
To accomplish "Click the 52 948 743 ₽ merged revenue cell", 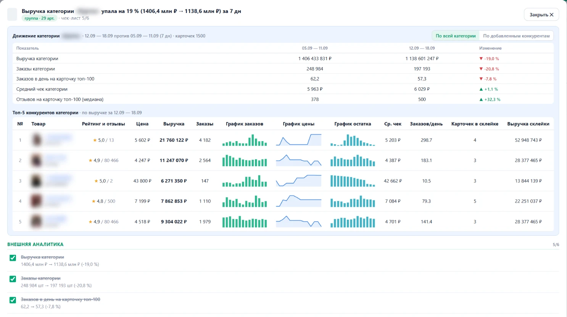I will coord(528,140).
